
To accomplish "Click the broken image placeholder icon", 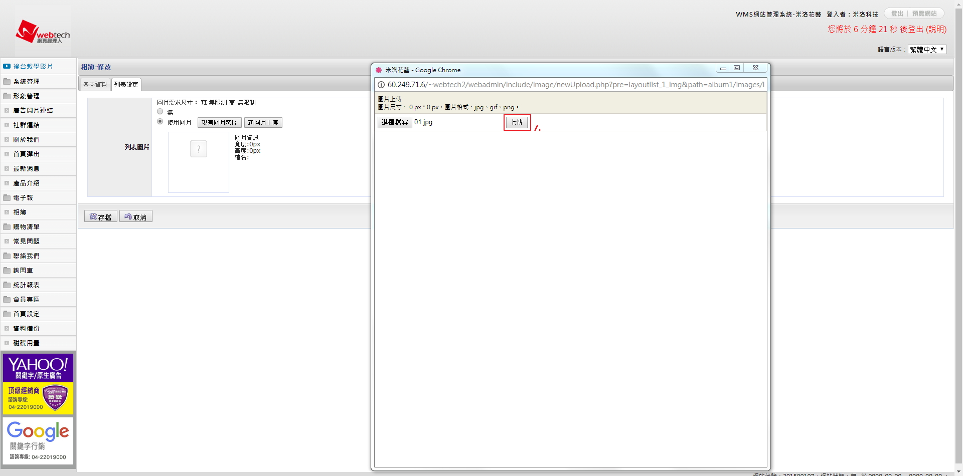I will tap(199, 149).
